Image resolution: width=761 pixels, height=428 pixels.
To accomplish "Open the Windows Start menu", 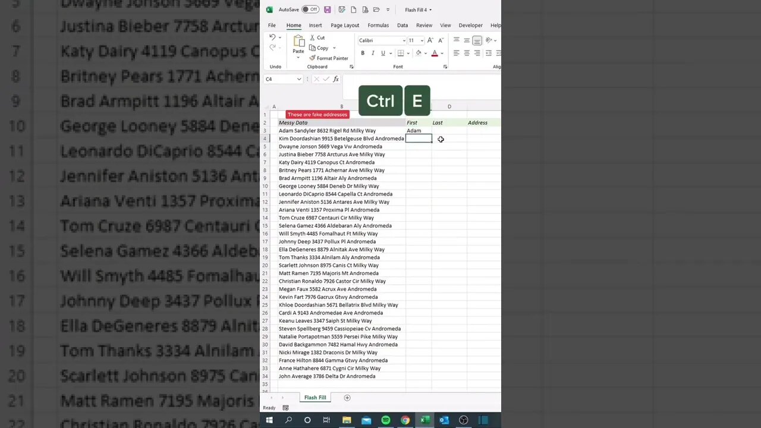I will [x=269, y=420].
